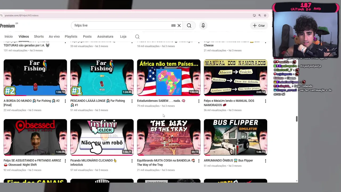Click the text 79 mil visualizações
This screenshot has height=192, width=341.
[x=149, y=106]
